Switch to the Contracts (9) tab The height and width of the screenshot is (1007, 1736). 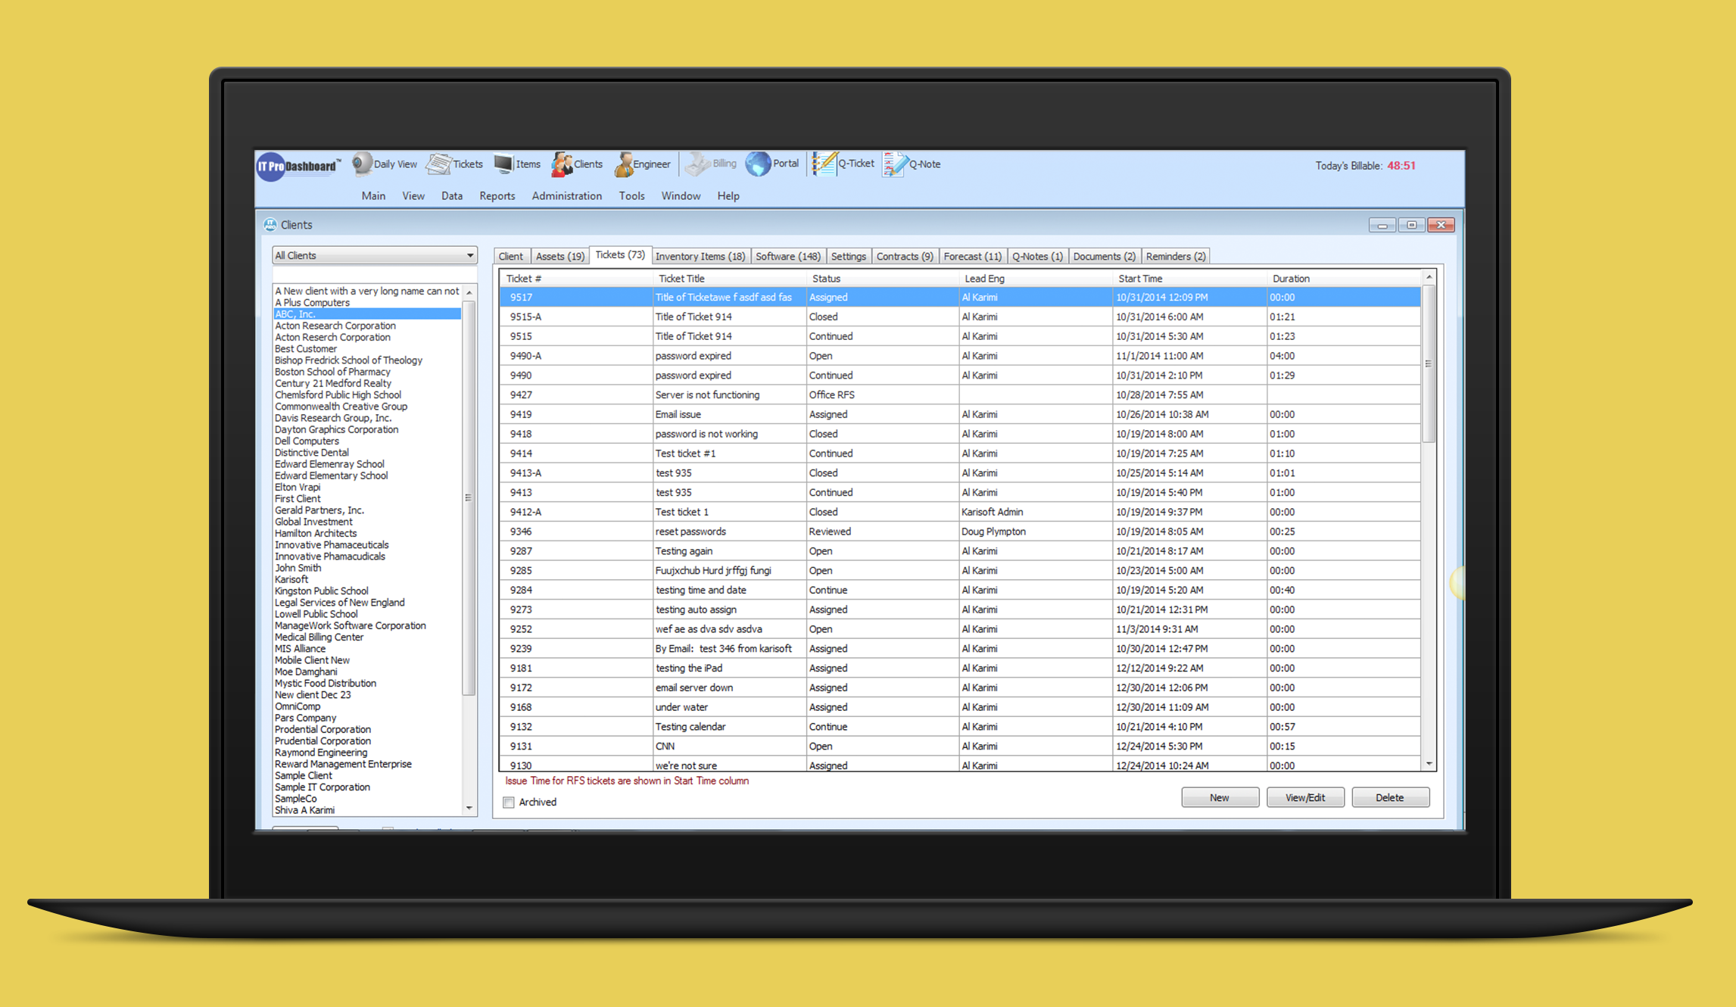pyautogui.click(x=904, y=257)
